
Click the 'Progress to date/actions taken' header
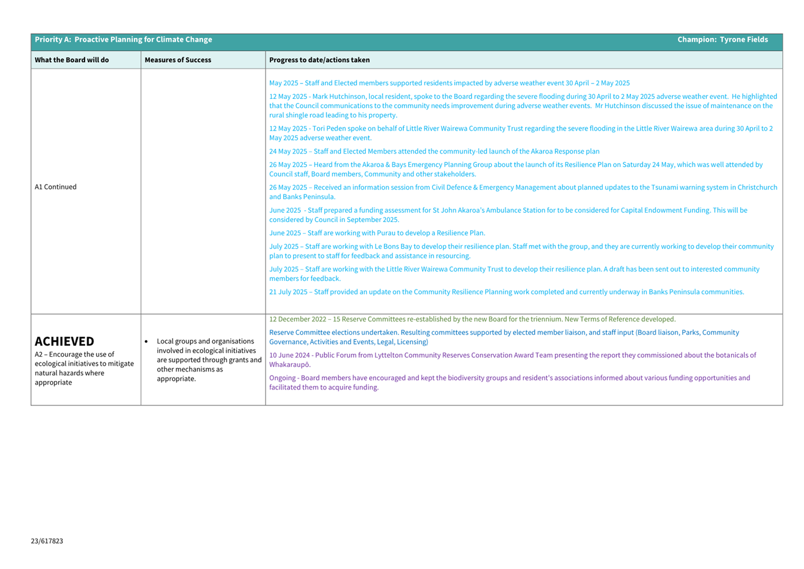[x=319, y=60]
